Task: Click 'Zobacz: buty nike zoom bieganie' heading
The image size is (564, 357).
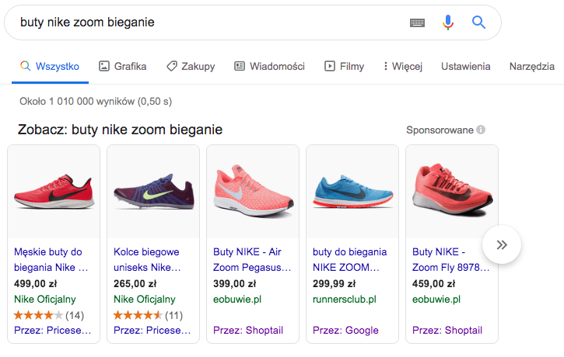Action: pos(120,130)
